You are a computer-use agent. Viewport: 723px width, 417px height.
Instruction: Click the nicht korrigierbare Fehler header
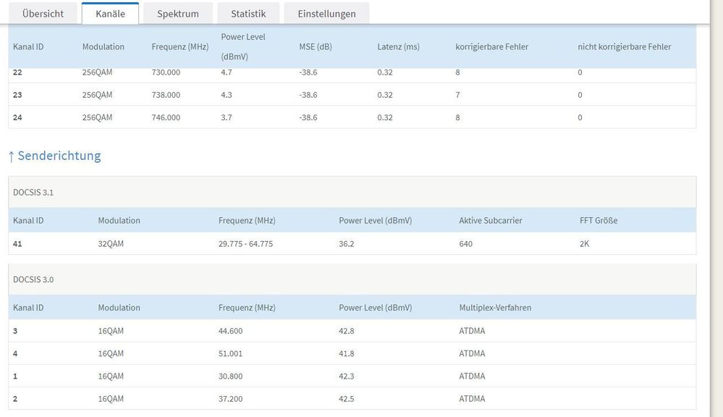624,47
